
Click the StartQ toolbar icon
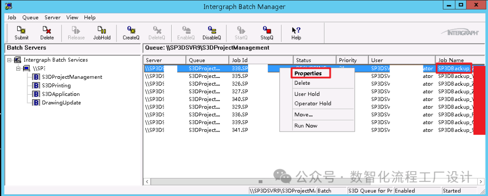pos(241,30)
